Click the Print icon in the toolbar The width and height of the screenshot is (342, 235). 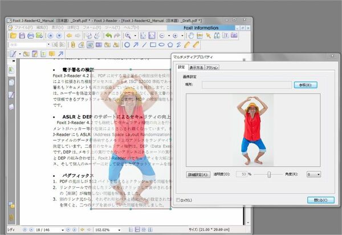pos(31,35)
